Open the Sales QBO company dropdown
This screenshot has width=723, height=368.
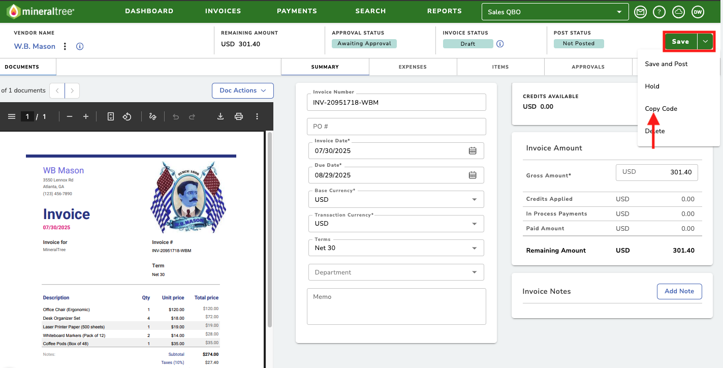click(x=555, y=12)
